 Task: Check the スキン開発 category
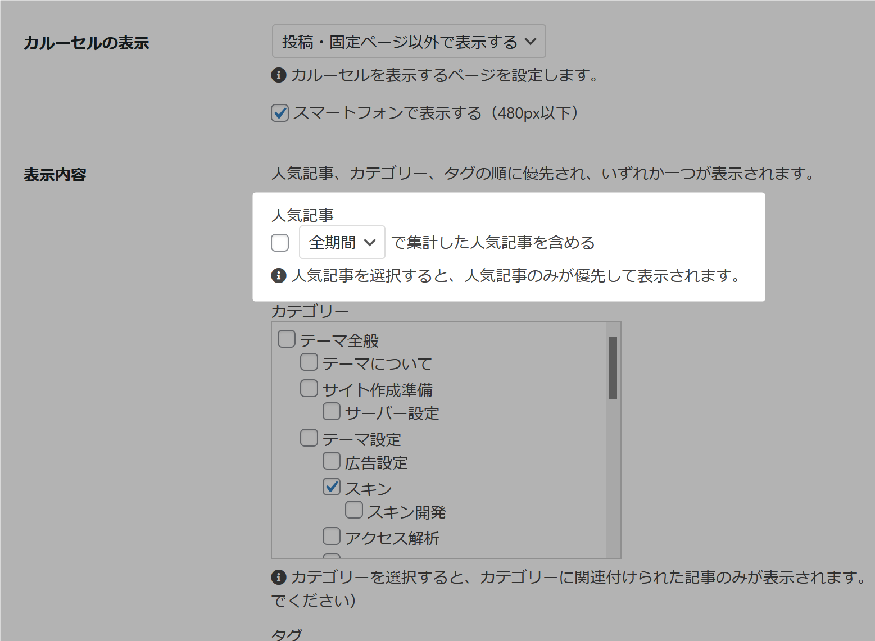pyautogui.click(x=354, y=510)
